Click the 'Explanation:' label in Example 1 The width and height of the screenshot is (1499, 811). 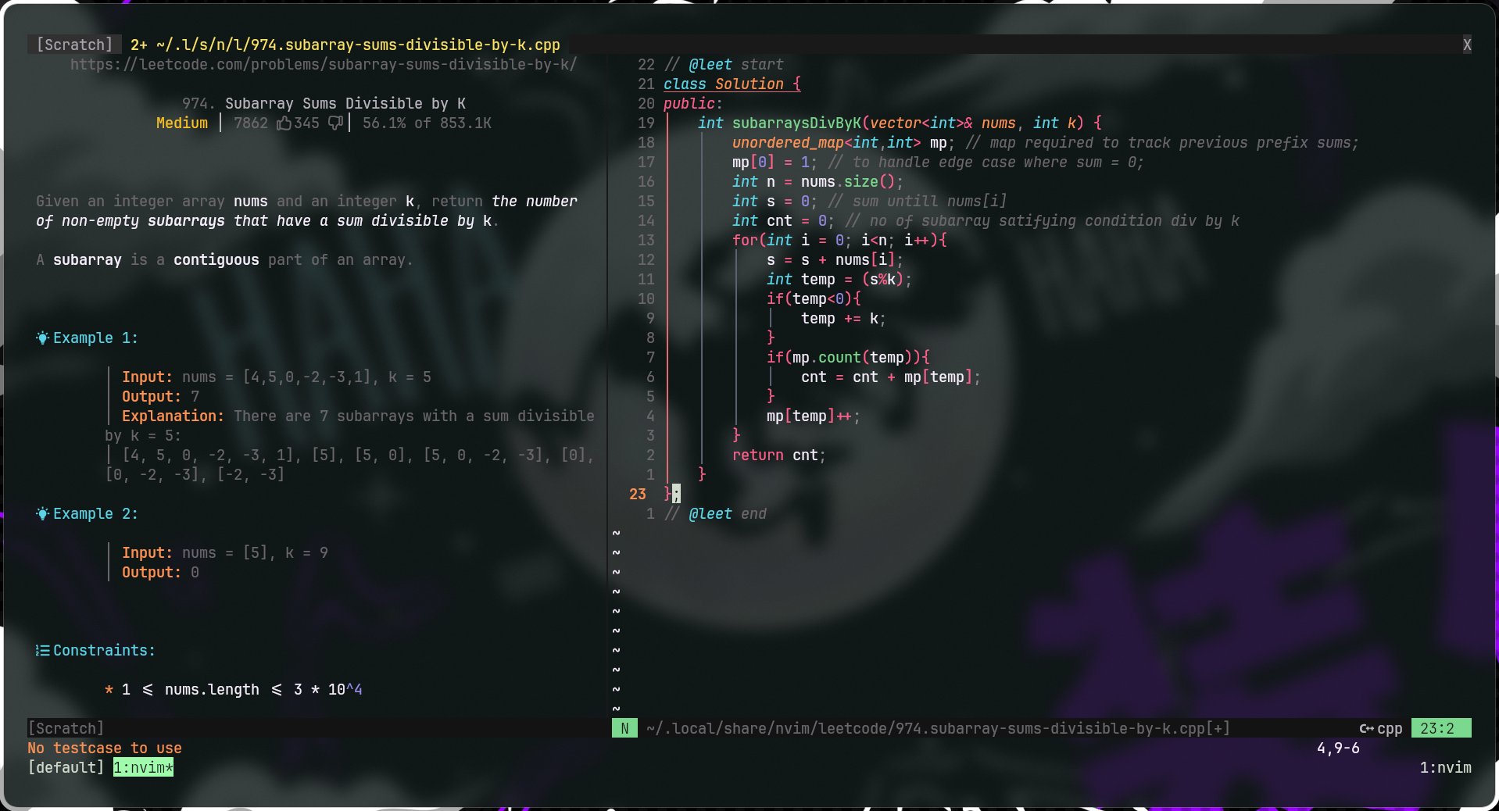173,416
